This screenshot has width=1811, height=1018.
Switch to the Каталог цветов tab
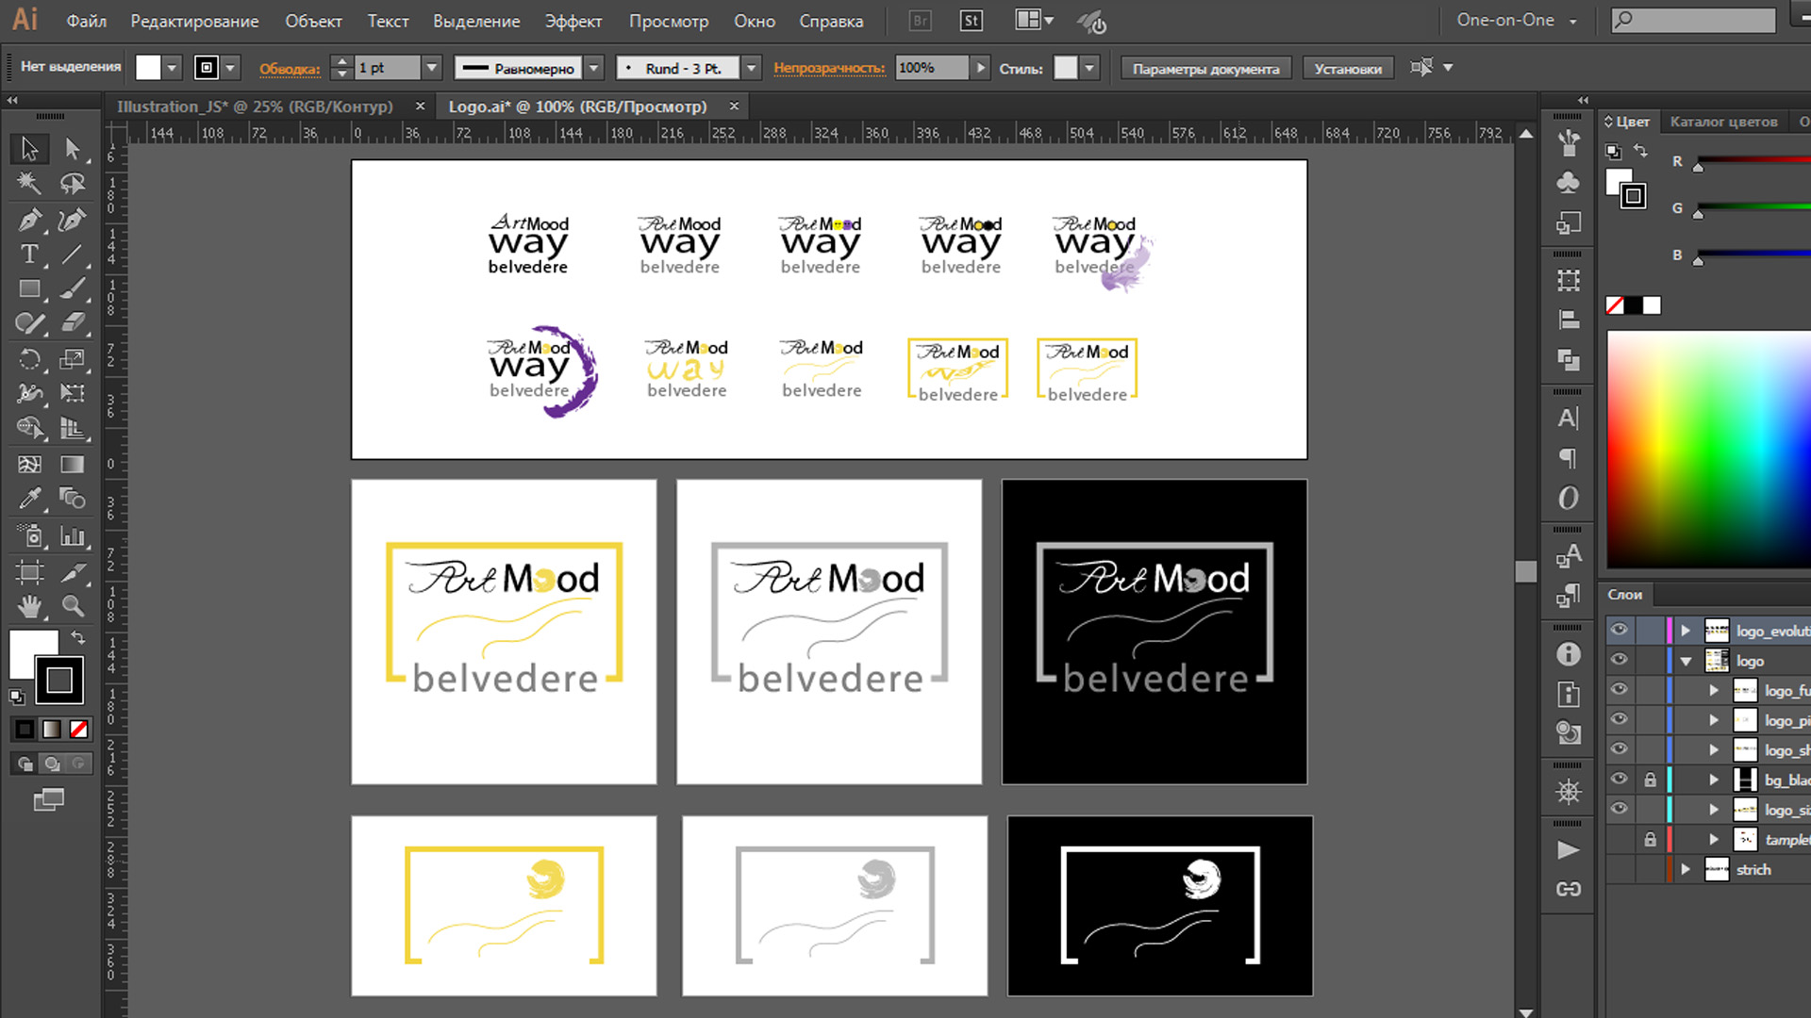[x=1723, y=122]
